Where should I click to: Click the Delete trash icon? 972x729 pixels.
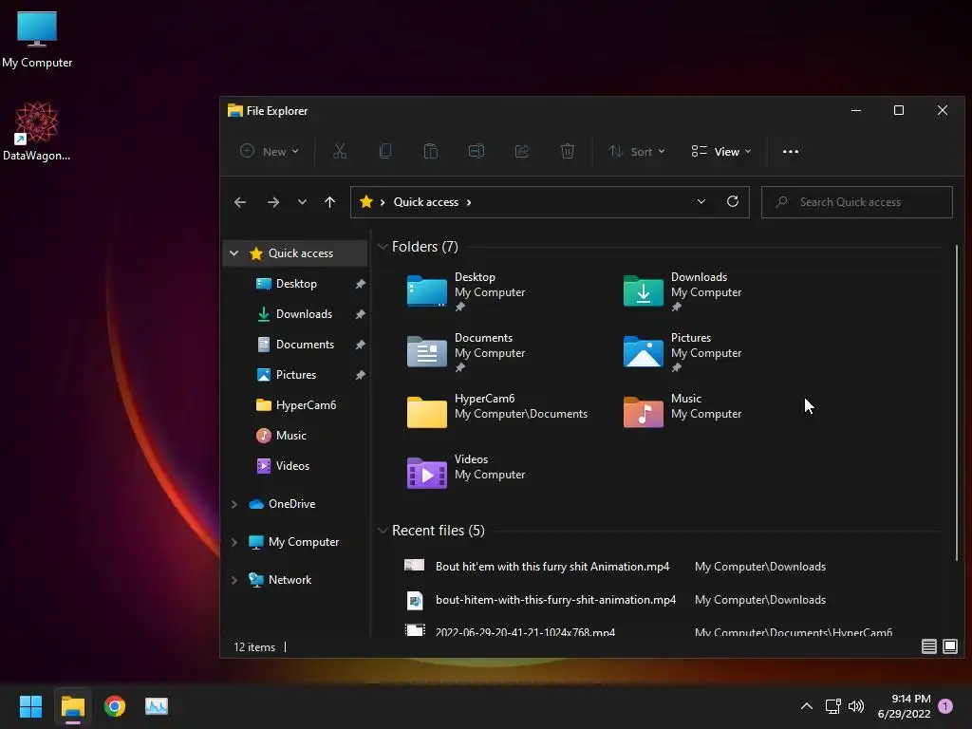[x=568, y=151]
